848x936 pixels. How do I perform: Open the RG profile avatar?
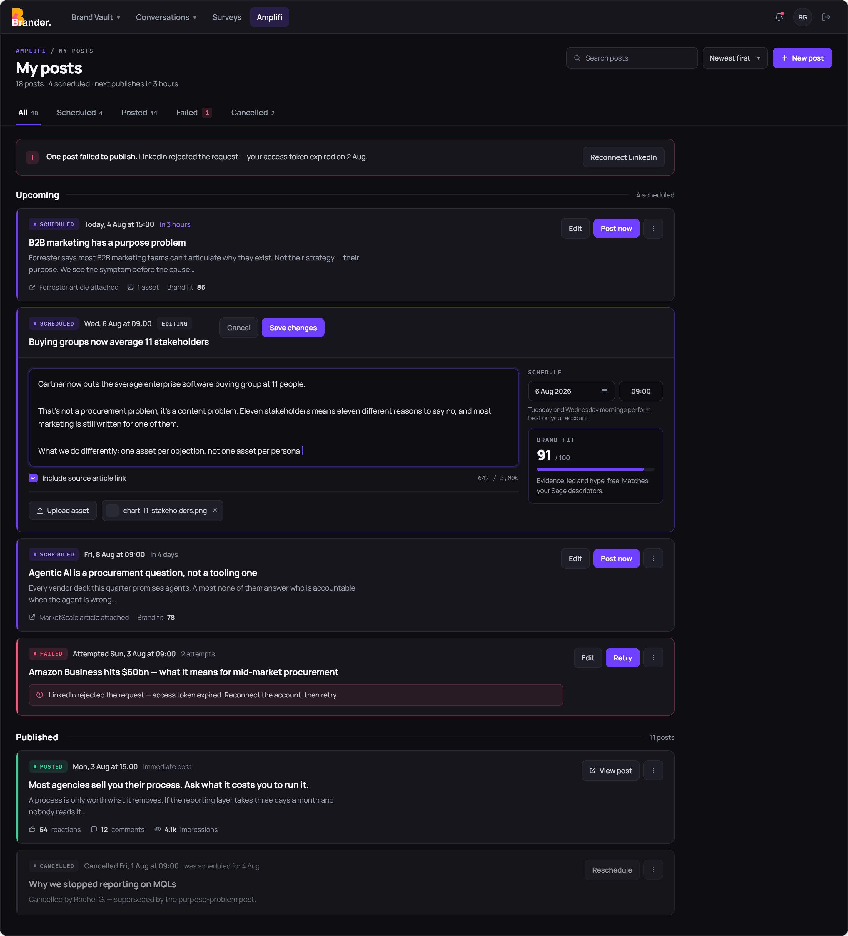tap(802, 17)
